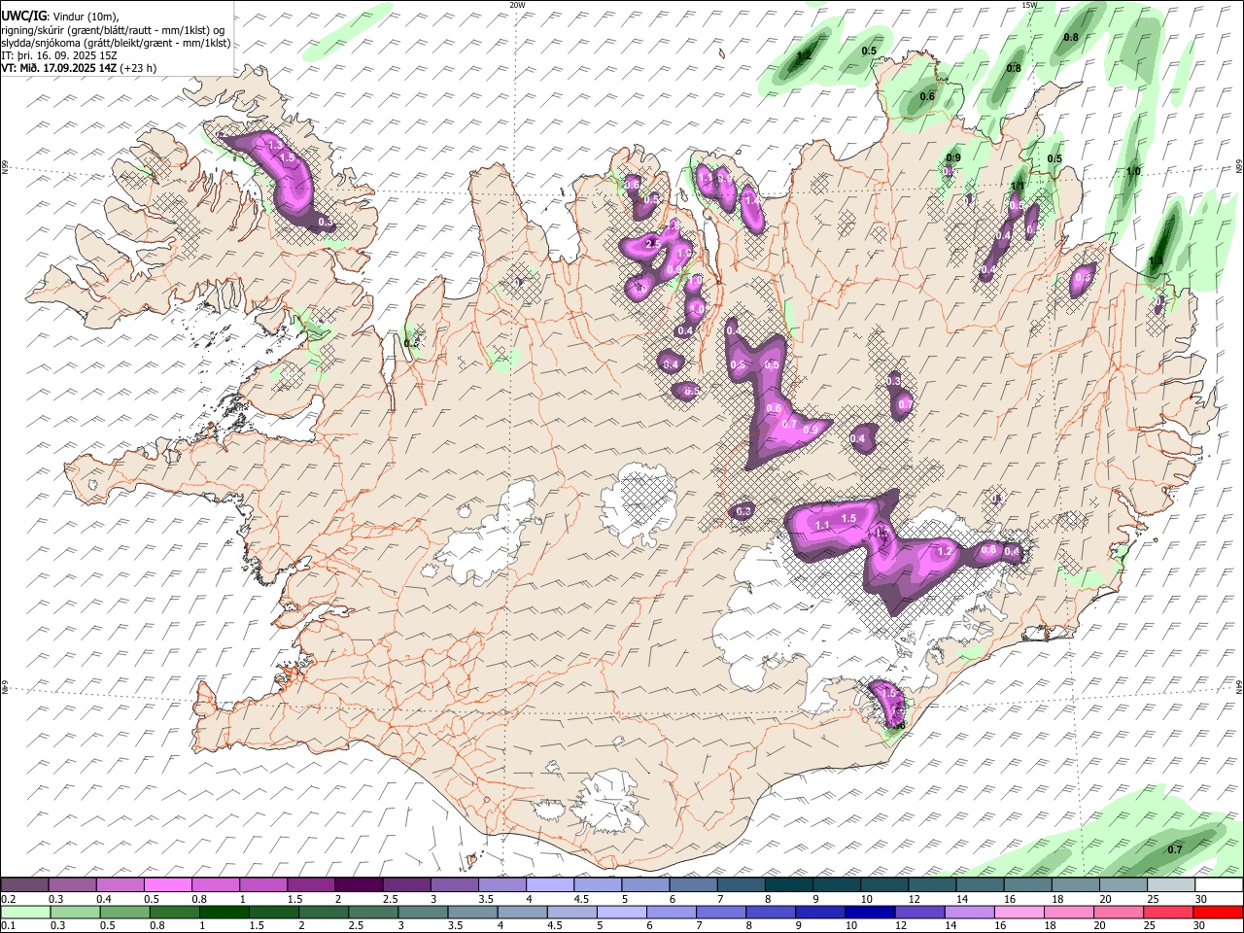The height and width of the screenshot is (933, 1244).
Task: Click the crimson swatch labeled 25 in the bottom legend
Action: pyautogui.click(x=1168, y=913)
